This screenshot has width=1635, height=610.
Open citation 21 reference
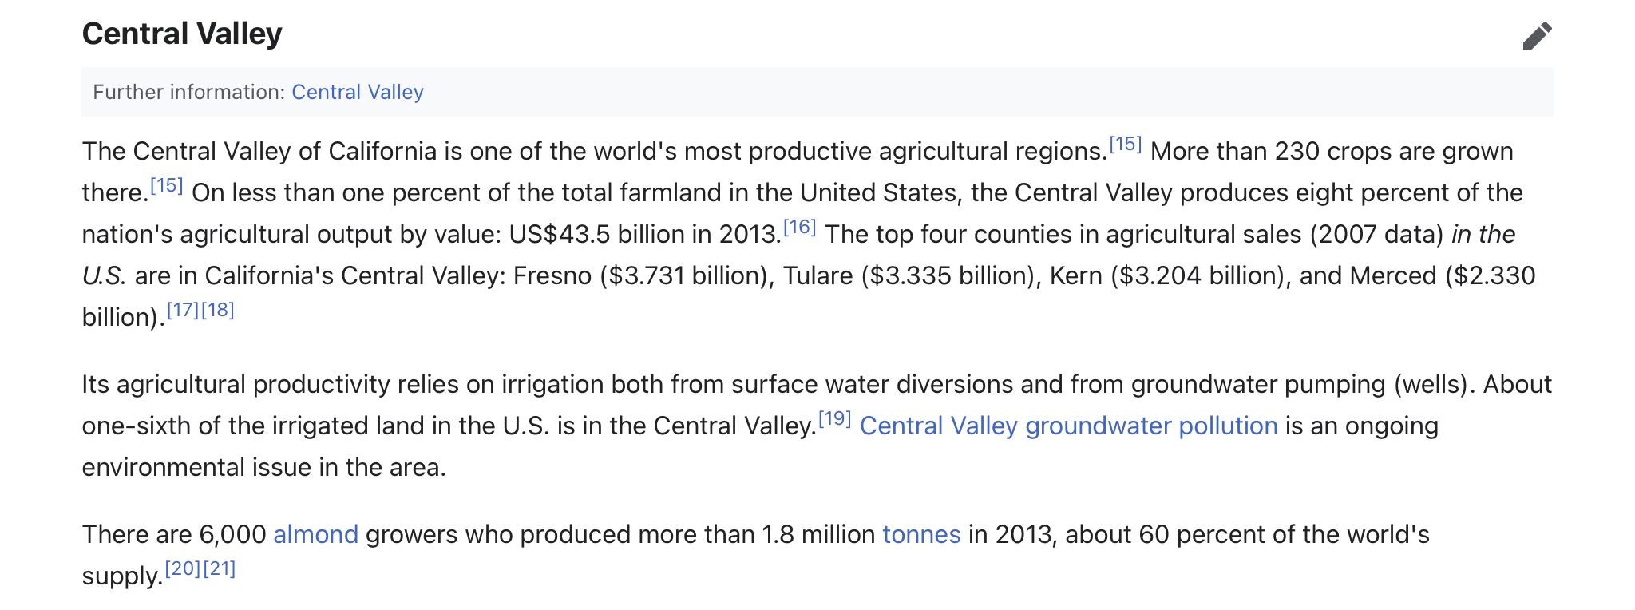coord(220,569)
